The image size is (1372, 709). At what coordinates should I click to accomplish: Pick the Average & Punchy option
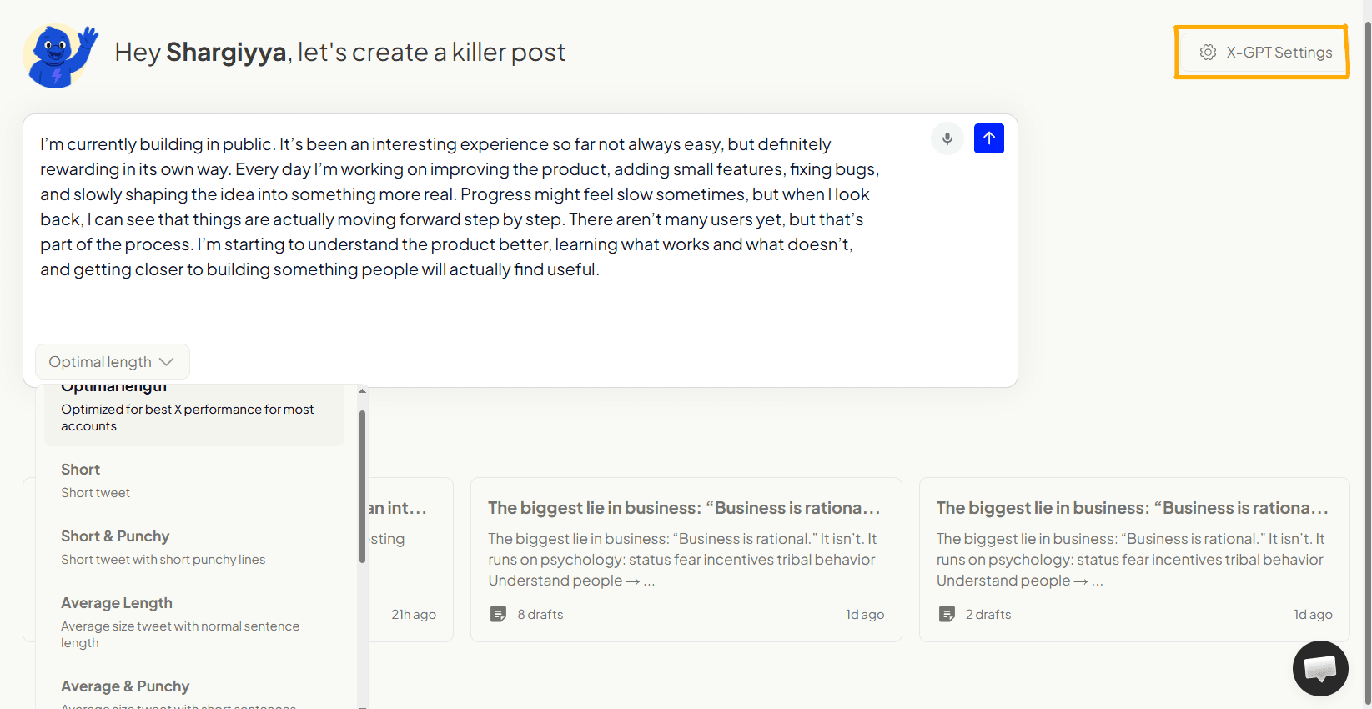tap(125, 687)
